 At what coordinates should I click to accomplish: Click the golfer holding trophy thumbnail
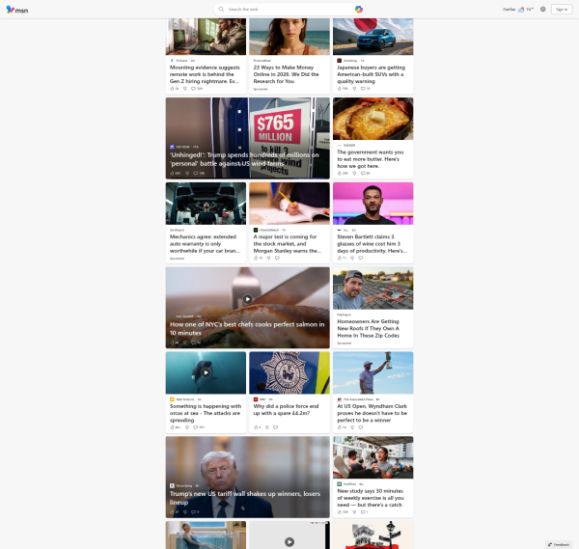[372, 372]
